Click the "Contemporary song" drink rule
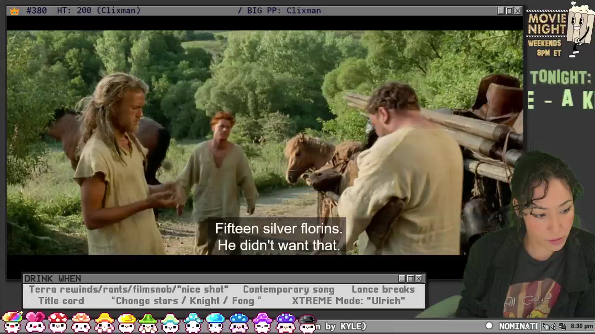595x334 pixels. click(x=289, y=289)
